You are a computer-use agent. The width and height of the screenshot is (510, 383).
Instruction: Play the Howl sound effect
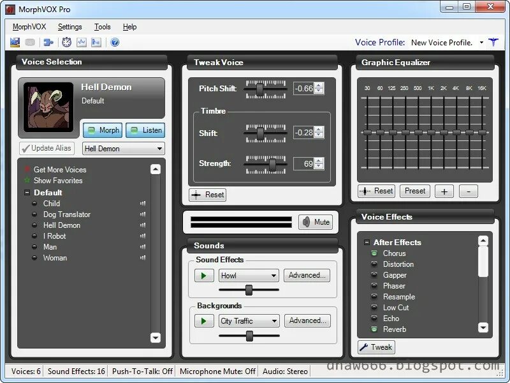pos(204,276)
